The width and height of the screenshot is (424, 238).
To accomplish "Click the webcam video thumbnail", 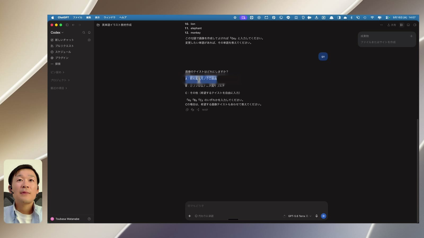I will click(23, 191).
